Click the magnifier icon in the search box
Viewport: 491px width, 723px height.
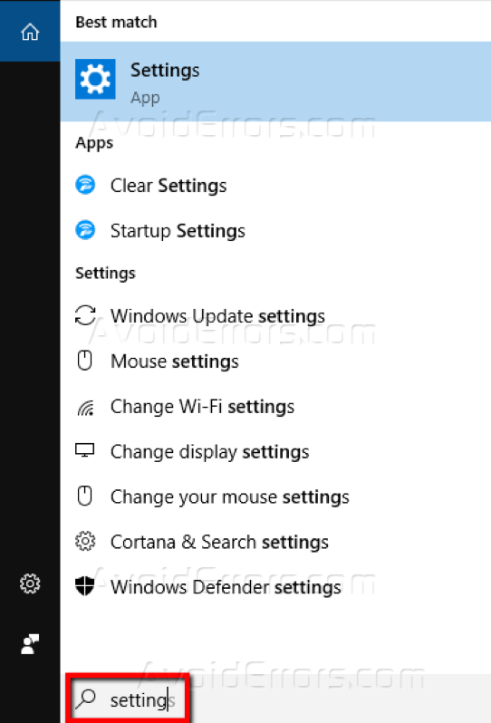(x=86, y=699)
